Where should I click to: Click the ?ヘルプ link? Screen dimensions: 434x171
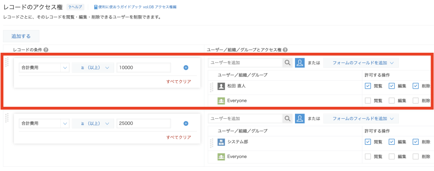(75, 7)
